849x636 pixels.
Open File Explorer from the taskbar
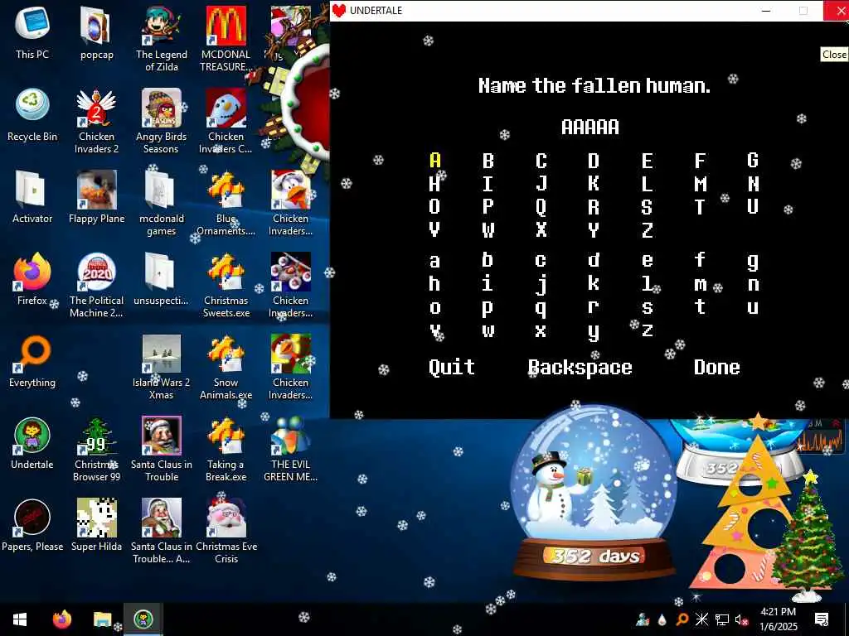(x=102, y=619)
